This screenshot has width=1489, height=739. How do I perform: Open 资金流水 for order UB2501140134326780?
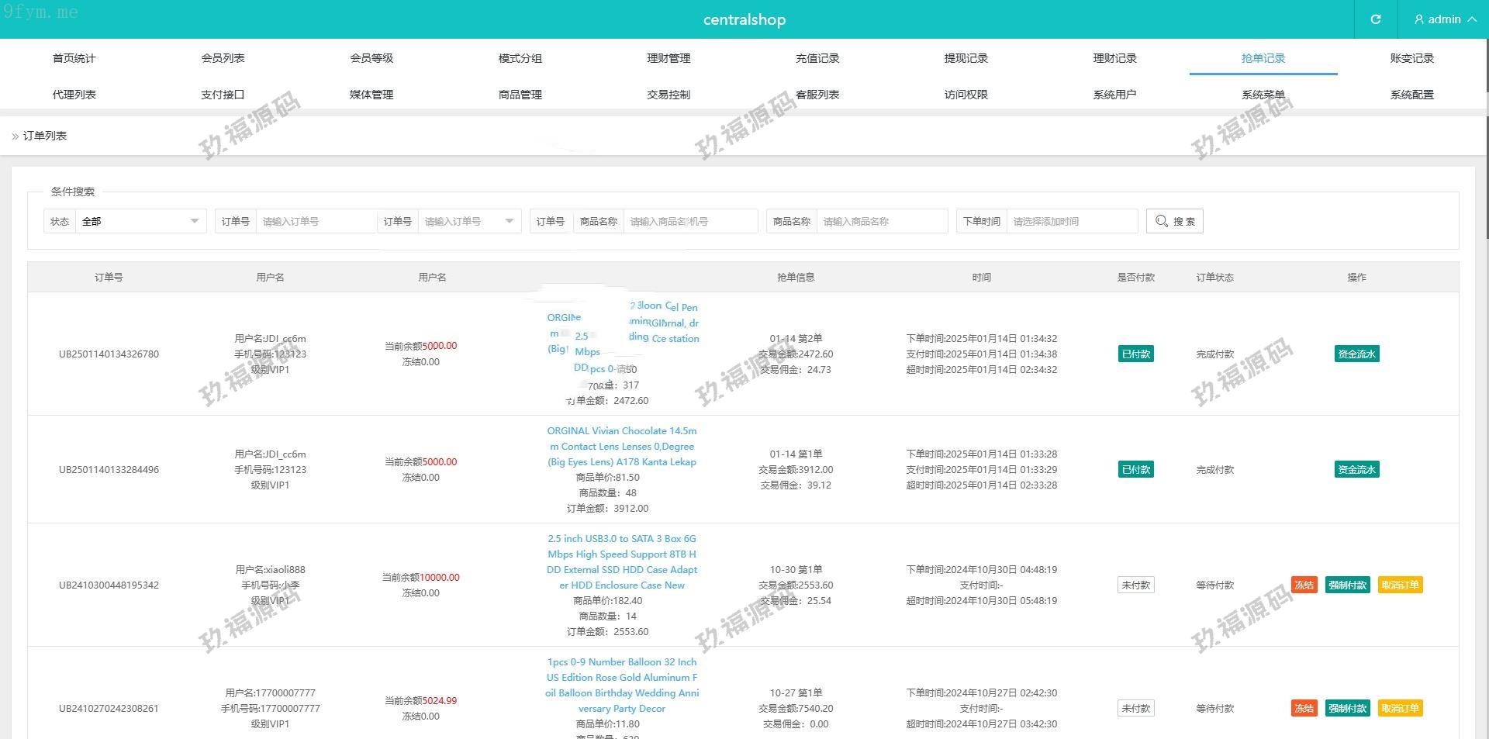tap(1356, 354)
